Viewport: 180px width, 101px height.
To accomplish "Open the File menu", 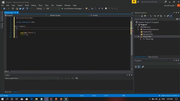I will coord(3,5).
